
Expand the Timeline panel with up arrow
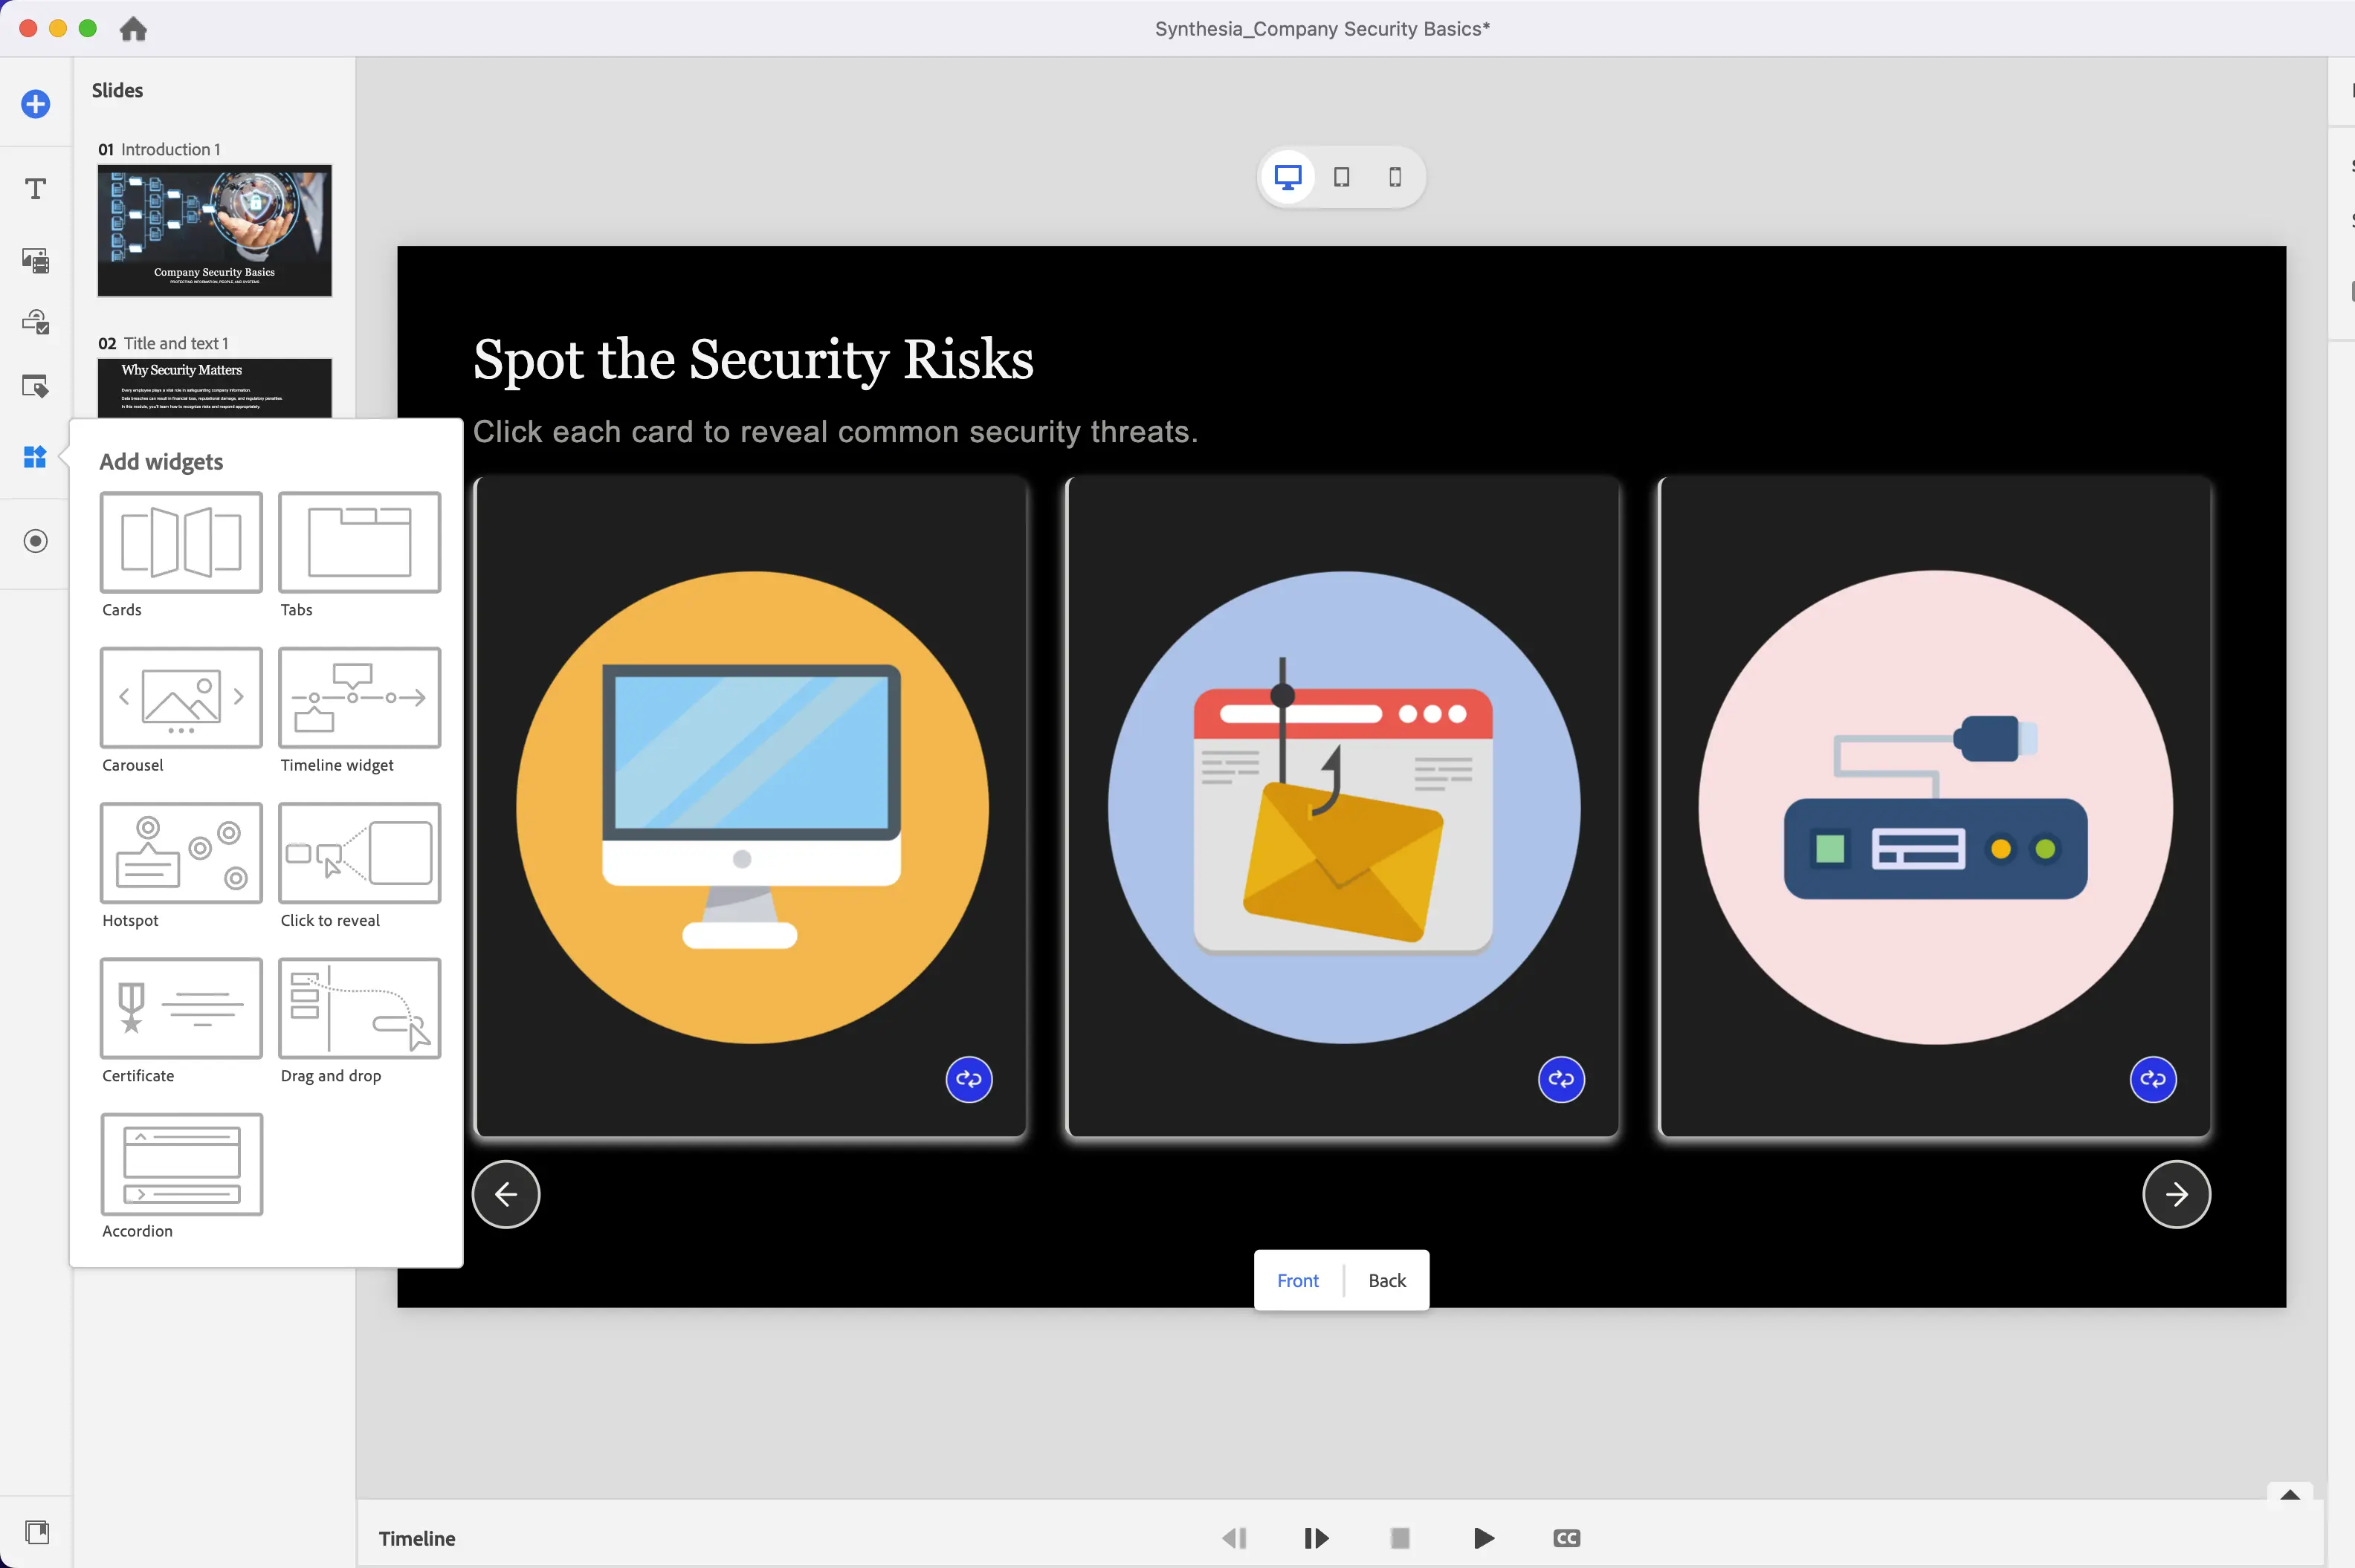click(x=2289, y=1496)
